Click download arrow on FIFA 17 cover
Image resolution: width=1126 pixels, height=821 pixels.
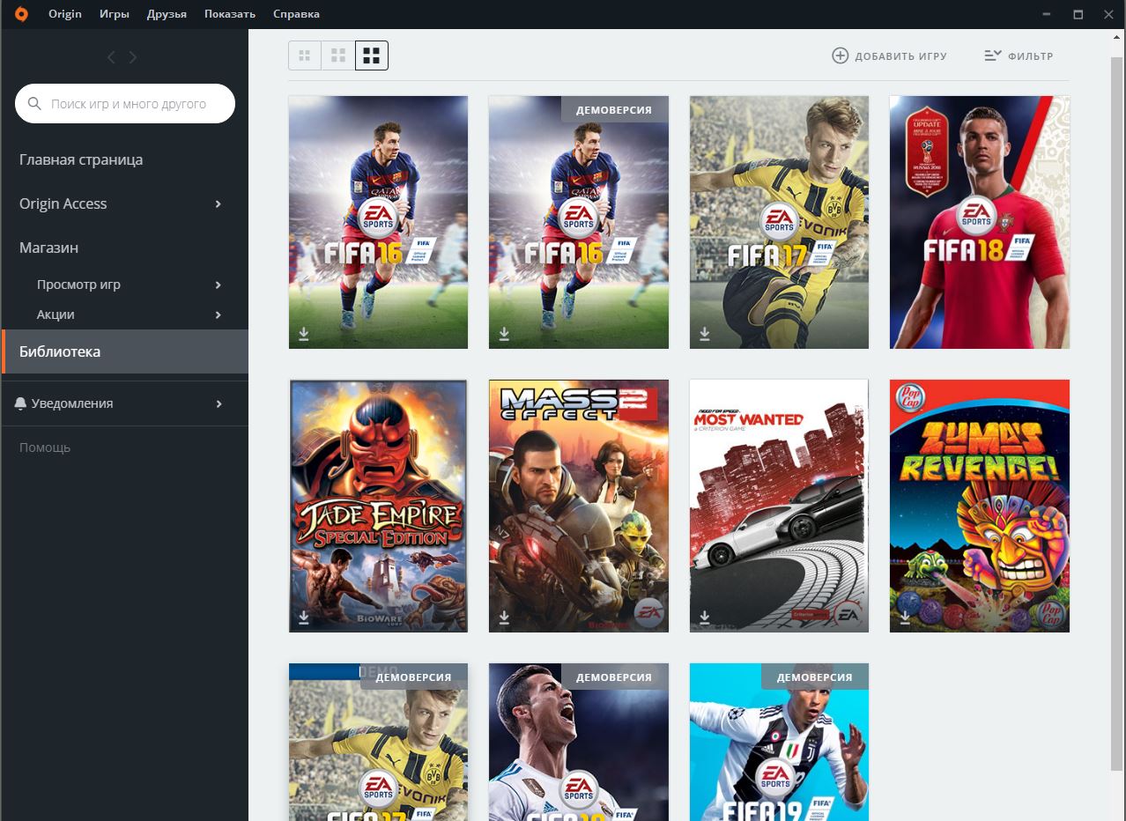(705, 334)
